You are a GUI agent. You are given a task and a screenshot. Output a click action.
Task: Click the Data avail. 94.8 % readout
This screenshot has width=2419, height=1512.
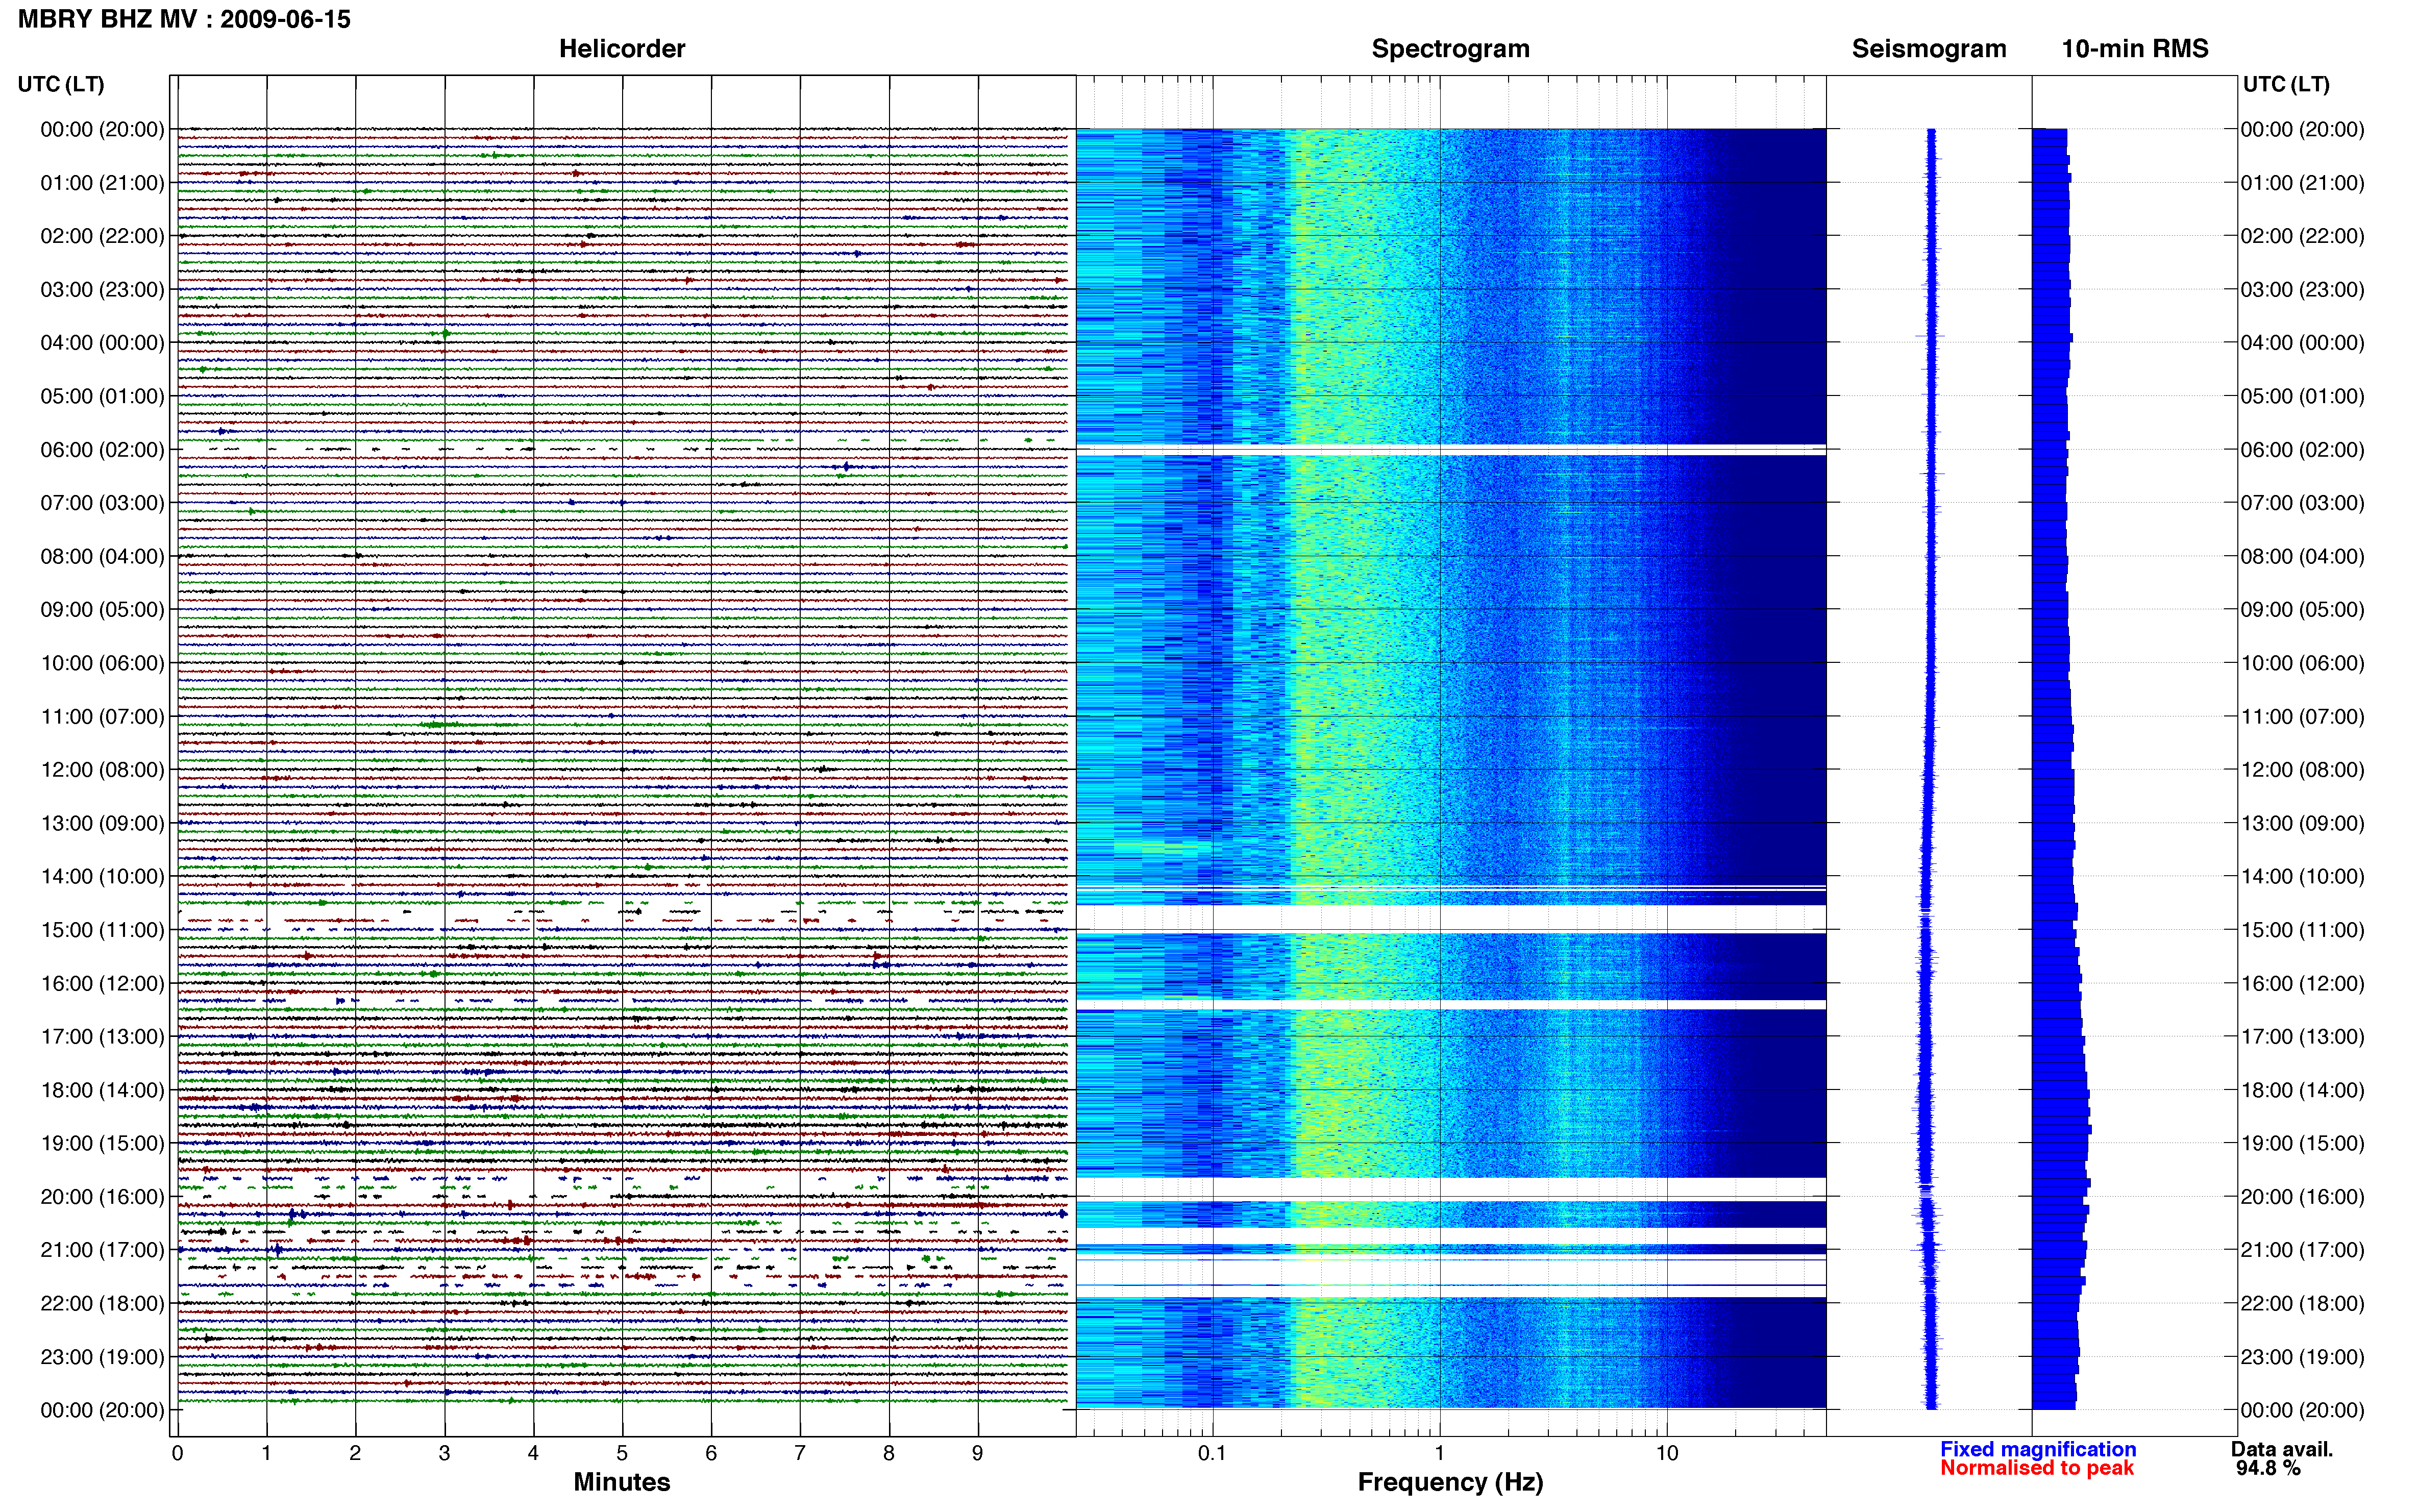click(x=2281, y=1459)
